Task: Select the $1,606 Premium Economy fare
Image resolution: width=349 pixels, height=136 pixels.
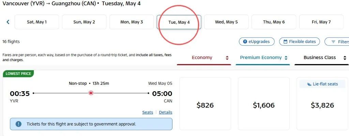Action: [x=264, y=104]
